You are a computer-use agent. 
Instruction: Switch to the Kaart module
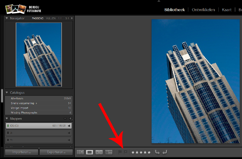click(x=227, y=10)
